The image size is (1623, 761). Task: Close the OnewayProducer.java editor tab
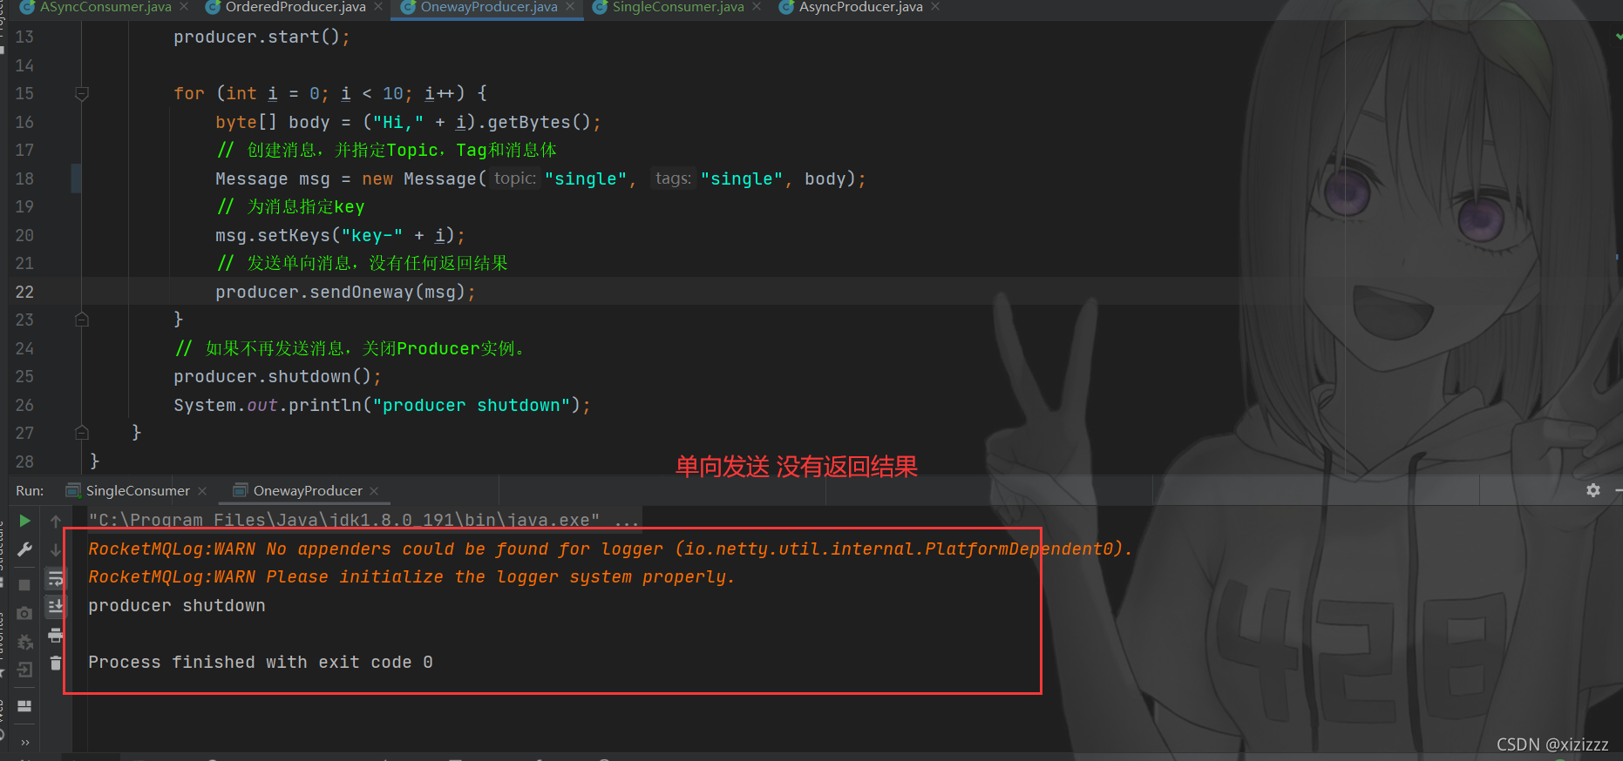(570, 7)
